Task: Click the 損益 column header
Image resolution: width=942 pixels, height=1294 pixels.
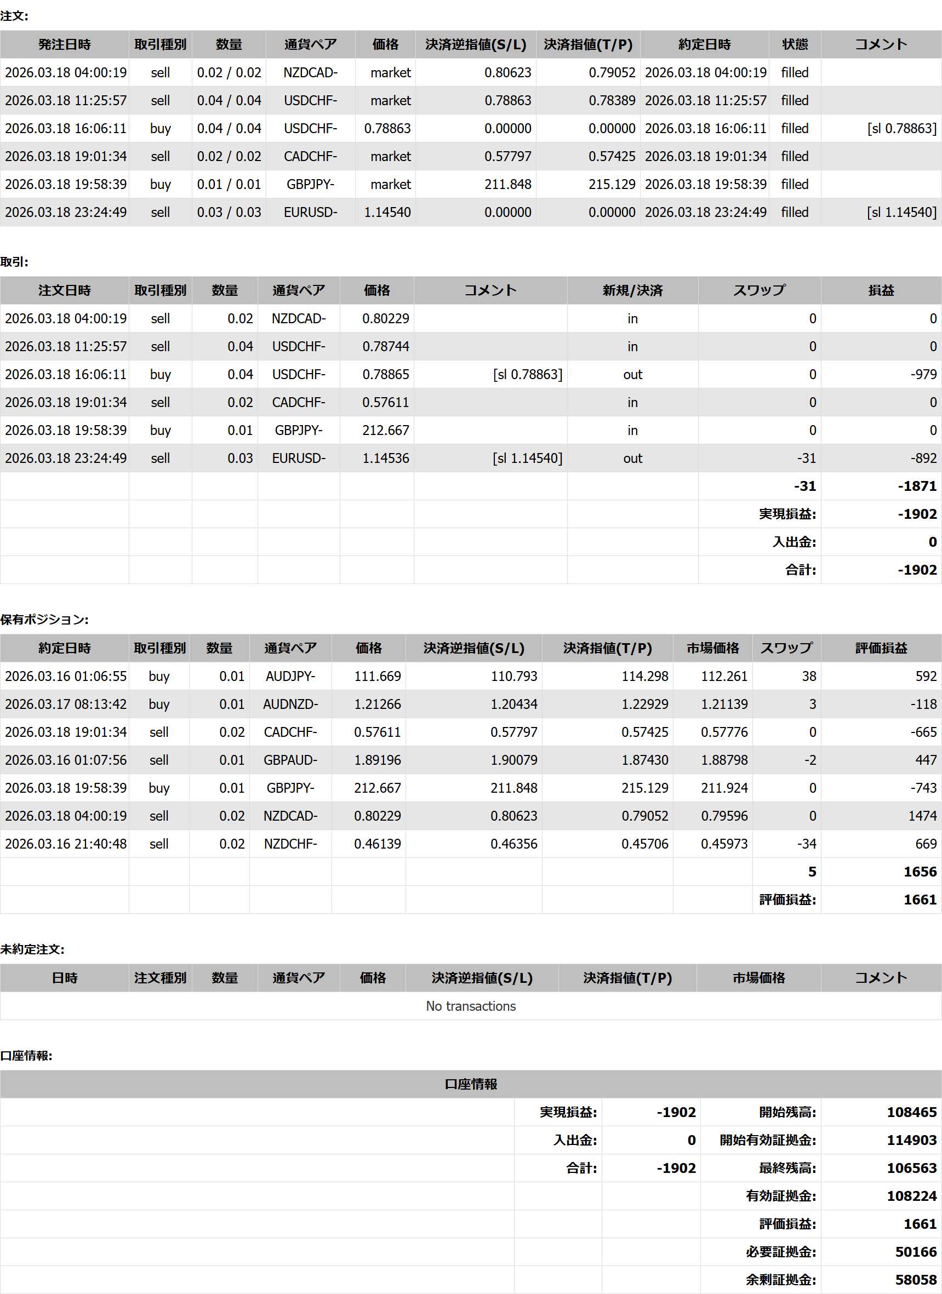Action: pyautogui.click(x=881, y=290)
